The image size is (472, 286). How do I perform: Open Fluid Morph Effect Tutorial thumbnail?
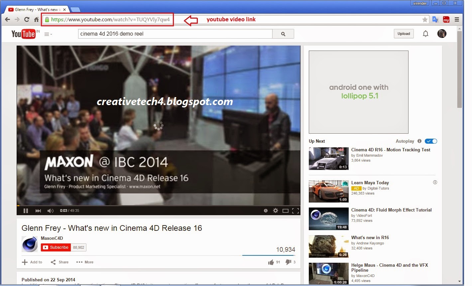329,219
